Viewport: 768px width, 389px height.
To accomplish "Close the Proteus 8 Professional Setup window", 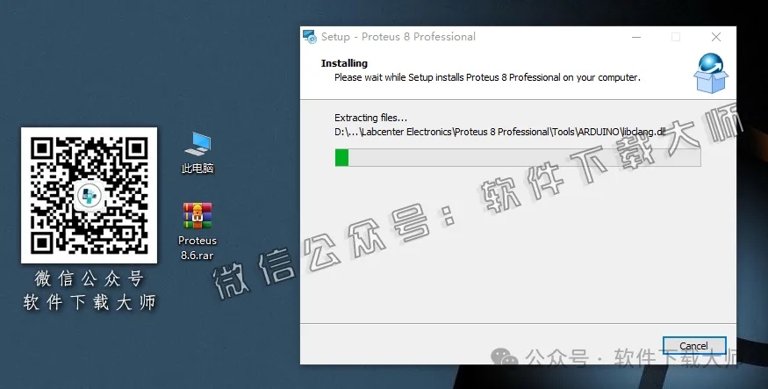I will coord(716,37).
